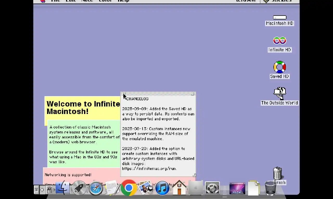Image resolution: width=333 pixels, height=199 pixels.
Task: Click the CHANGELOG note zoom box
Action: [193, 94]
